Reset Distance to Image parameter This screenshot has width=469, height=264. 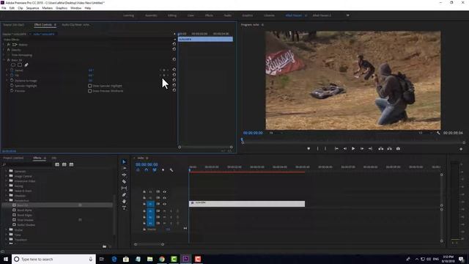tap(174, 80)
